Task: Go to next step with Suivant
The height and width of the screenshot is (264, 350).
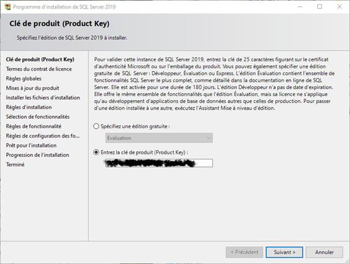Action: click(x=284, y=252)
